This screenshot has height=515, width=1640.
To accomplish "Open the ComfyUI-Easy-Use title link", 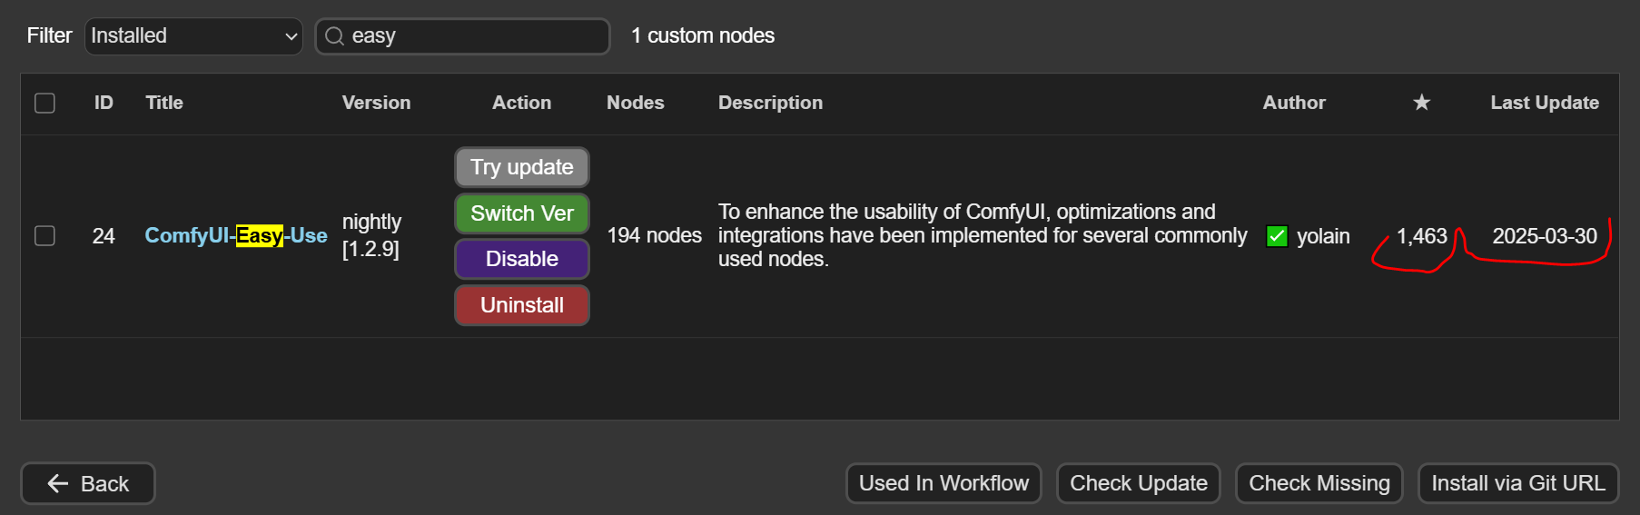I will [236, 236].
